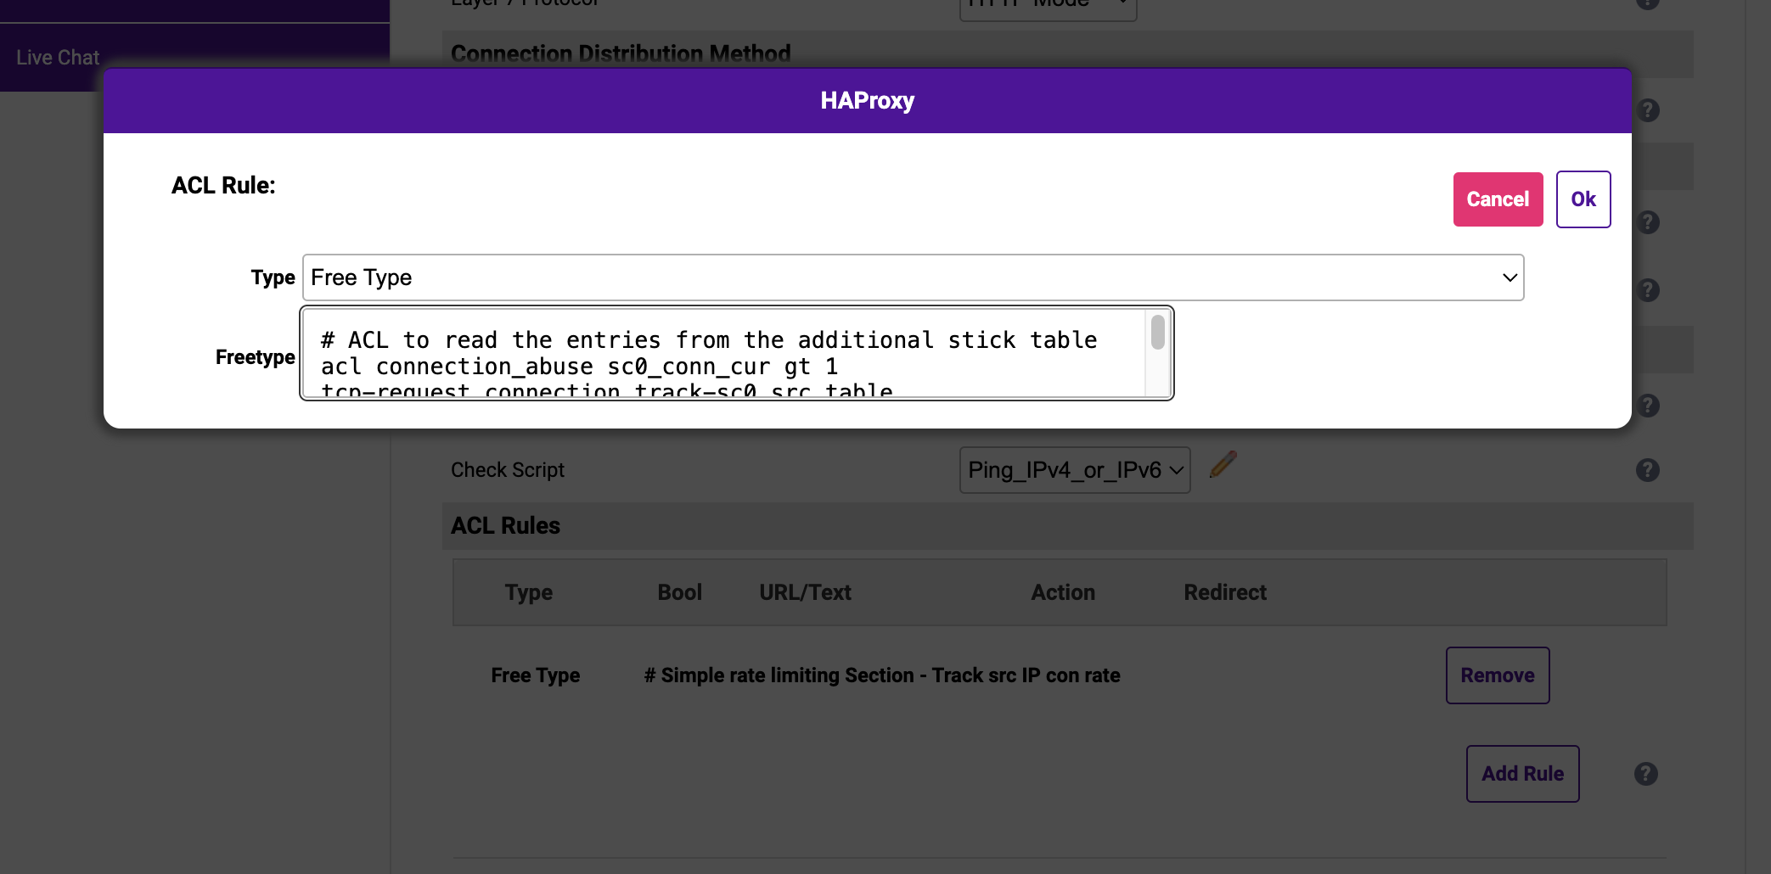Click the Redirect column header
1771x874 pixels.
point(1225,592)
